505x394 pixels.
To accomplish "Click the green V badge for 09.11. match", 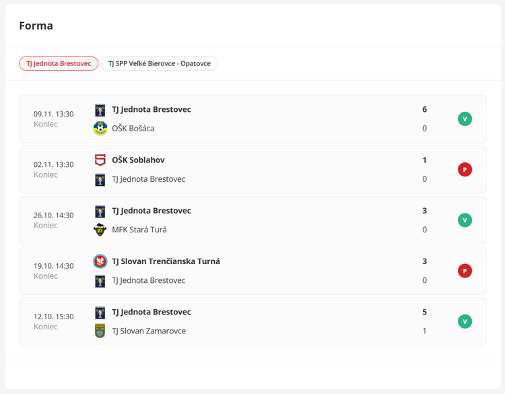I will point(465,119).
